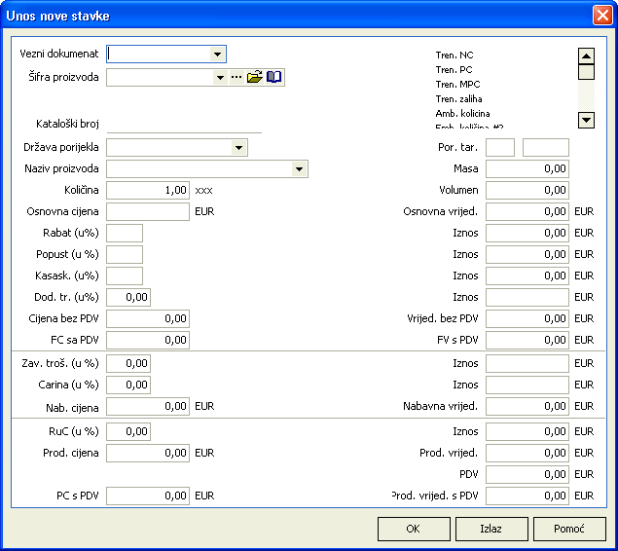
Task: Click the open folder icon beside Šifra proizvoda
Action: tap(255, 77)
